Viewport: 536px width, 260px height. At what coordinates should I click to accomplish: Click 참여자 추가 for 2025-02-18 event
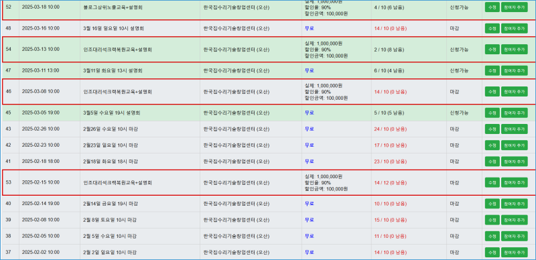pos(515,161)
